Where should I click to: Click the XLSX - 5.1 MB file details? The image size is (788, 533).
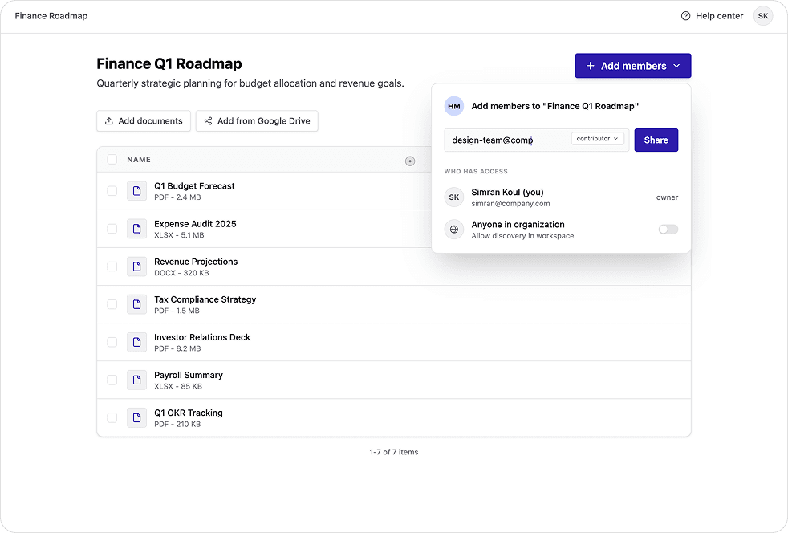[x=179, y=235]
